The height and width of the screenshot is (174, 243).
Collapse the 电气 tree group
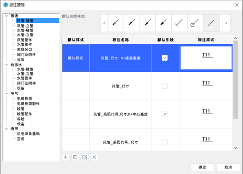click(x=7, y=93)
